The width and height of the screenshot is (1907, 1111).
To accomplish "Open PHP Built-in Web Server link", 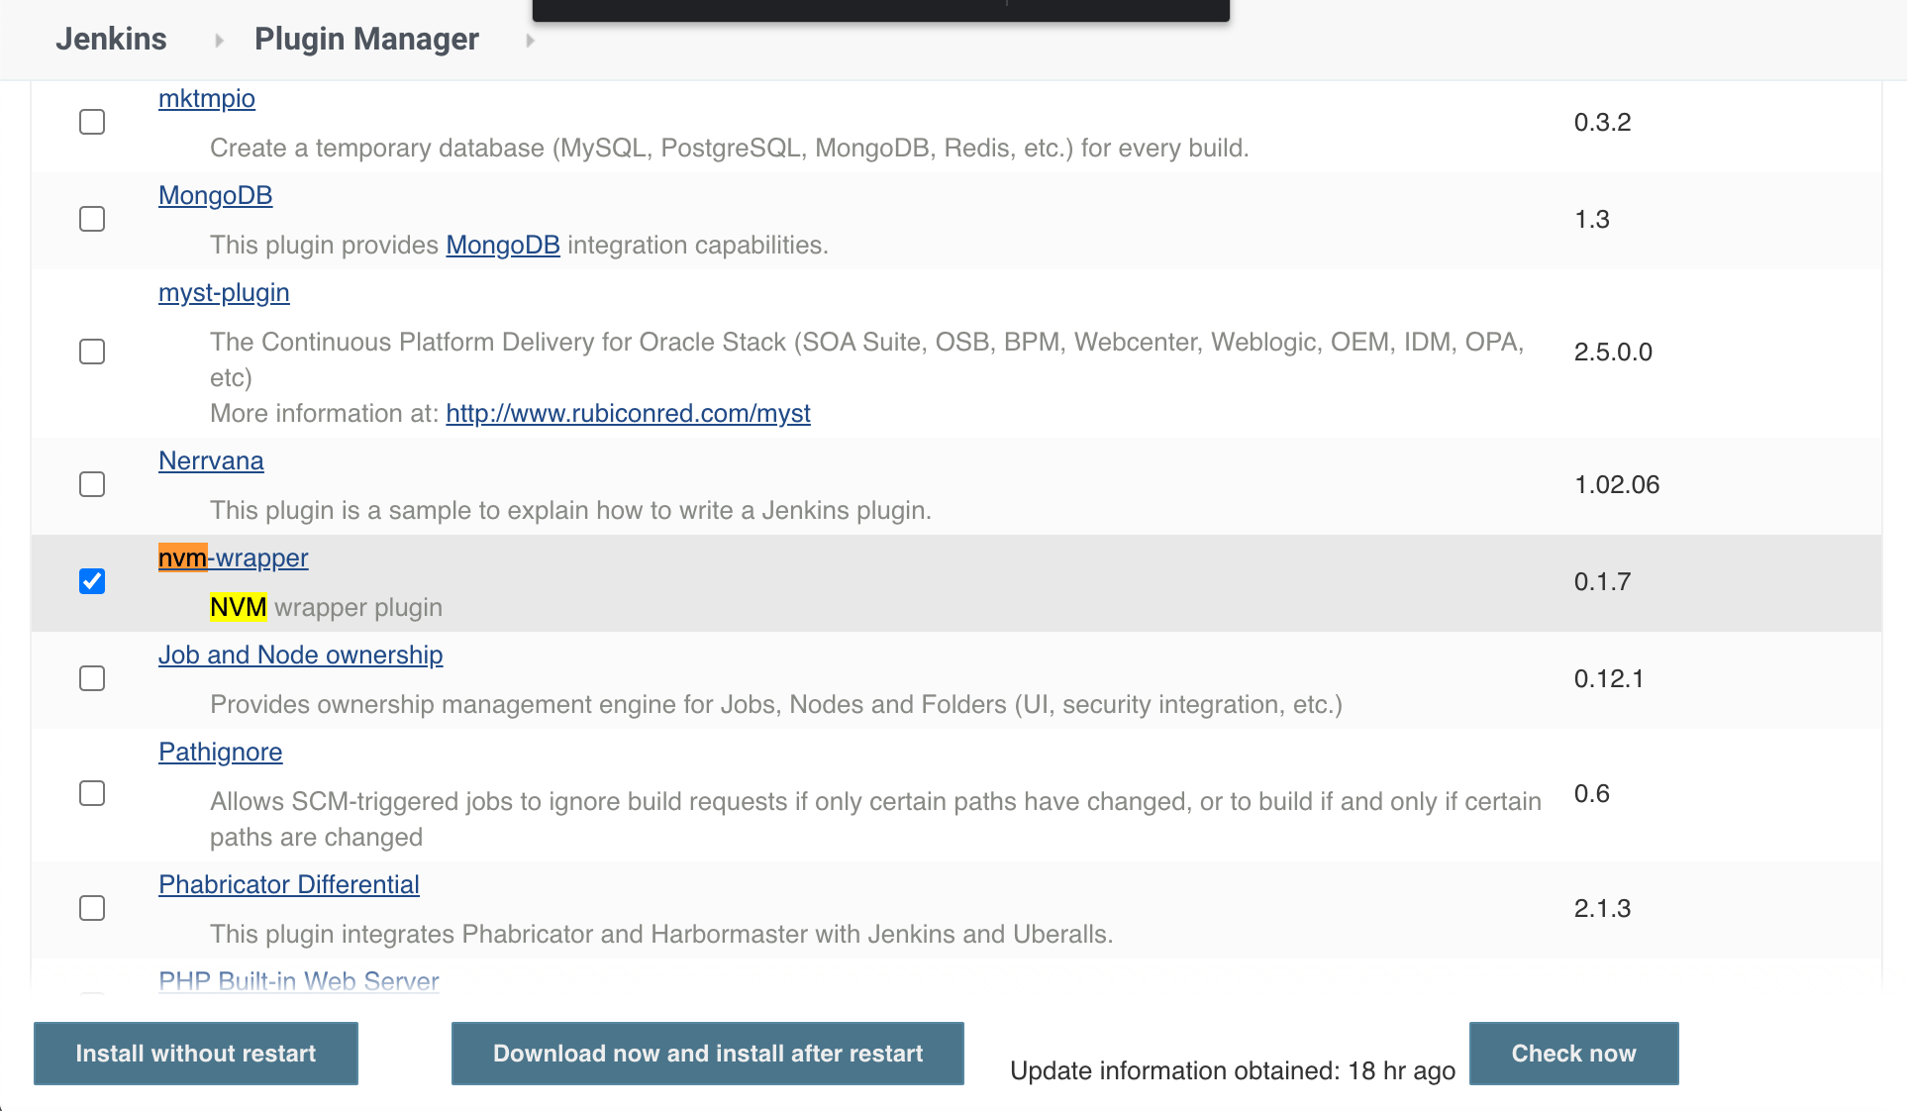I will click(299, 981).
